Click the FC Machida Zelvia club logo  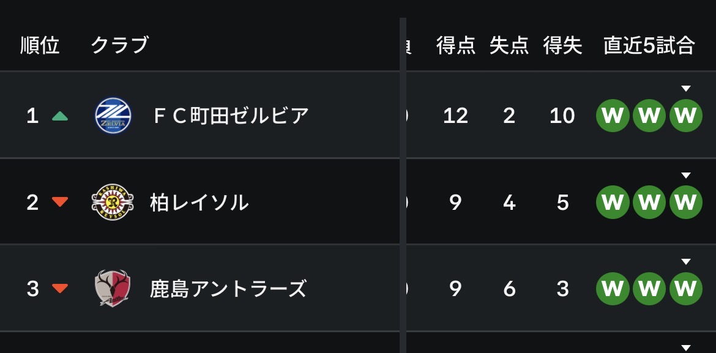coord(113,116)
